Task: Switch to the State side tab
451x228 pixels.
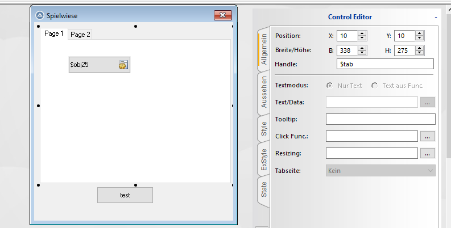Action: (x=264, y=189)
